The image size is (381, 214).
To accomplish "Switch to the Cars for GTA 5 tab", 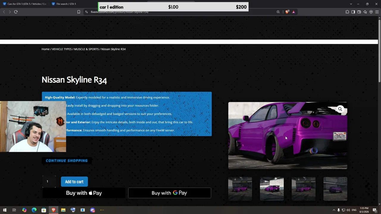I will click(x=25, y=4).
